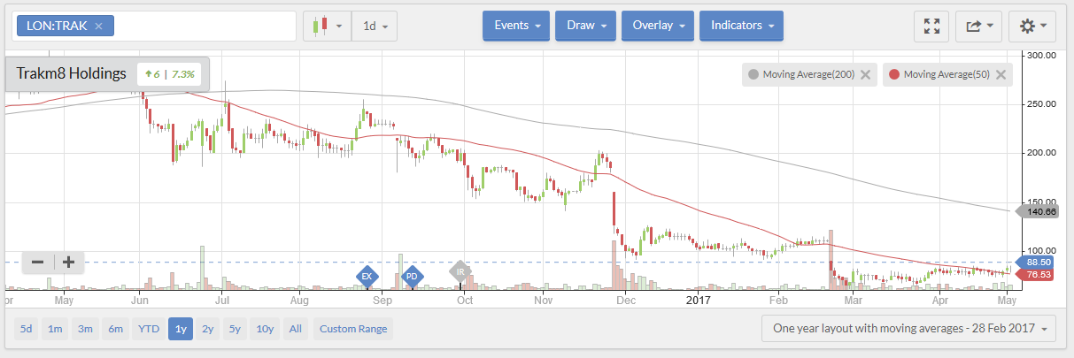Remove the Moving Average(50) indicator
Screen dimensions: 1074x358
1001,75
